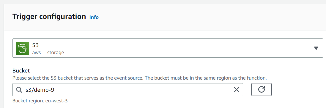The height and width of the screenshot is (108, 326).
Task: Click the Bucket field label
Action: click(x=21, y=71)
